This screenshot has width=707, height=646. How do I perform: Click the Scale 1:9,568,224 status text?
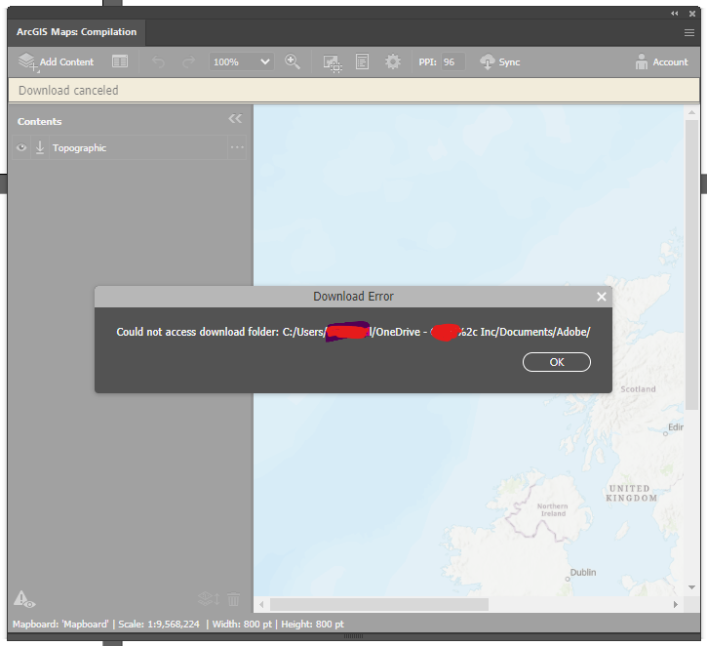coord(159,625)
